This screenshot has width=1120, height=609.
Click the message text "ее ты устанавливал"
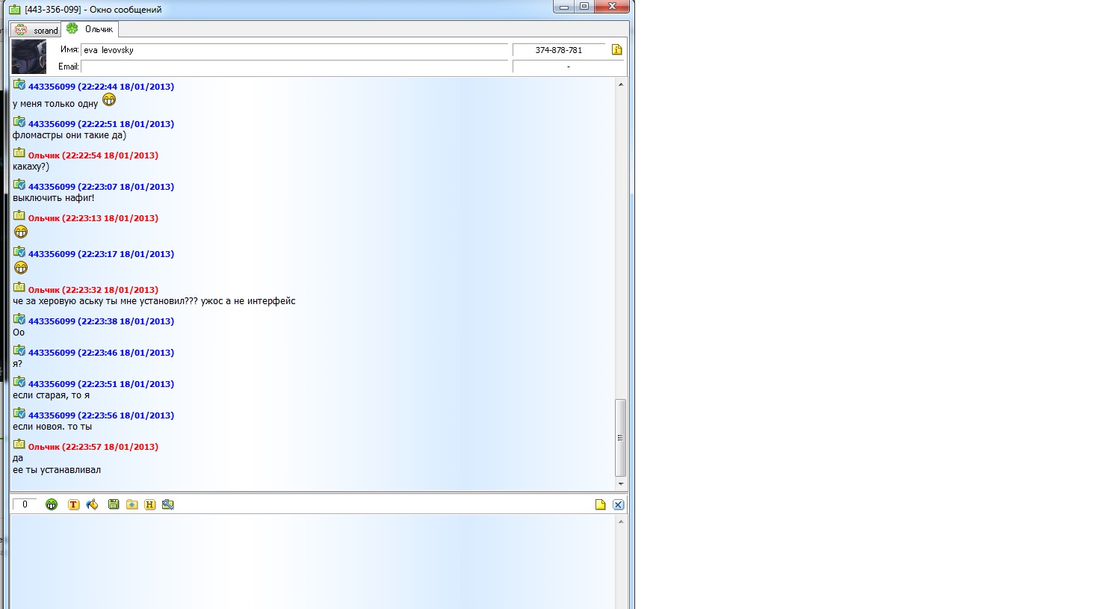(57, 470)
